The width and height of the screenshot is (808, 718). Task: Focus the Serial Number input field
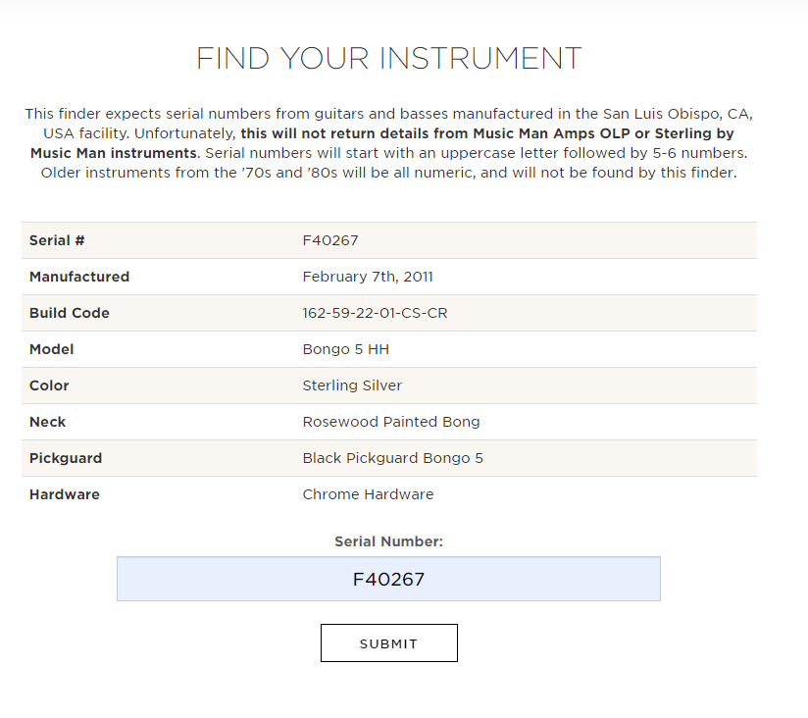388,579
